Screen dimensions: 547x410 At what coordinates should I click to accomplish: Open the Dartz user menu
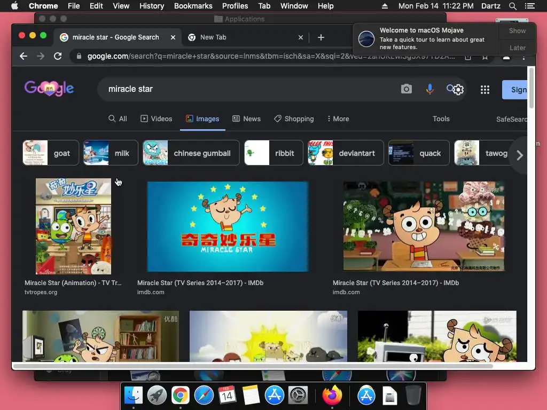coord(490,6)
